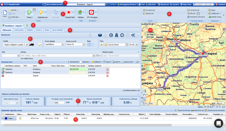Open the 07:00 time dropdown

(136, 45)
